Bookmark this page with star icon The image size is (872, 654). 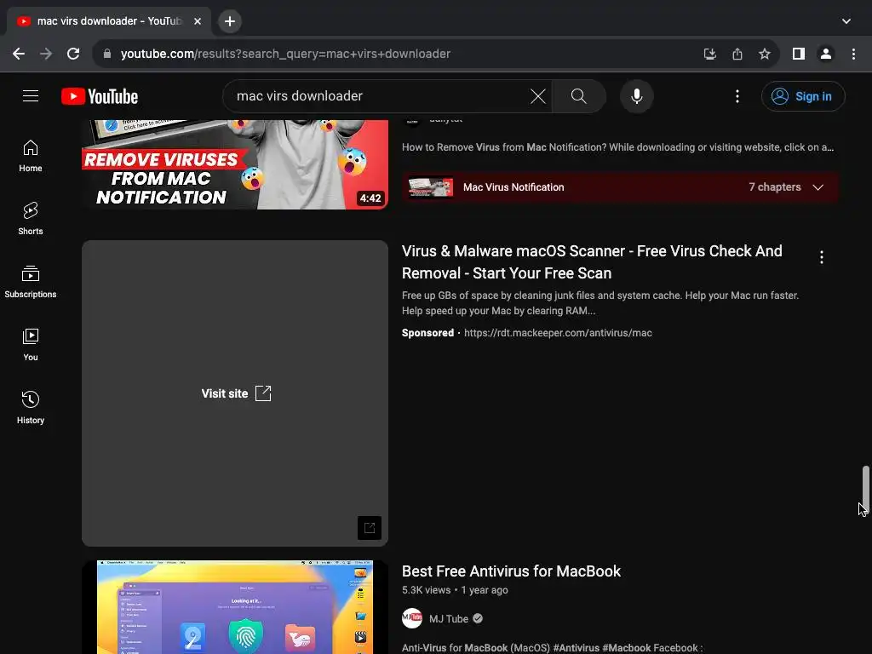point(765,54)
